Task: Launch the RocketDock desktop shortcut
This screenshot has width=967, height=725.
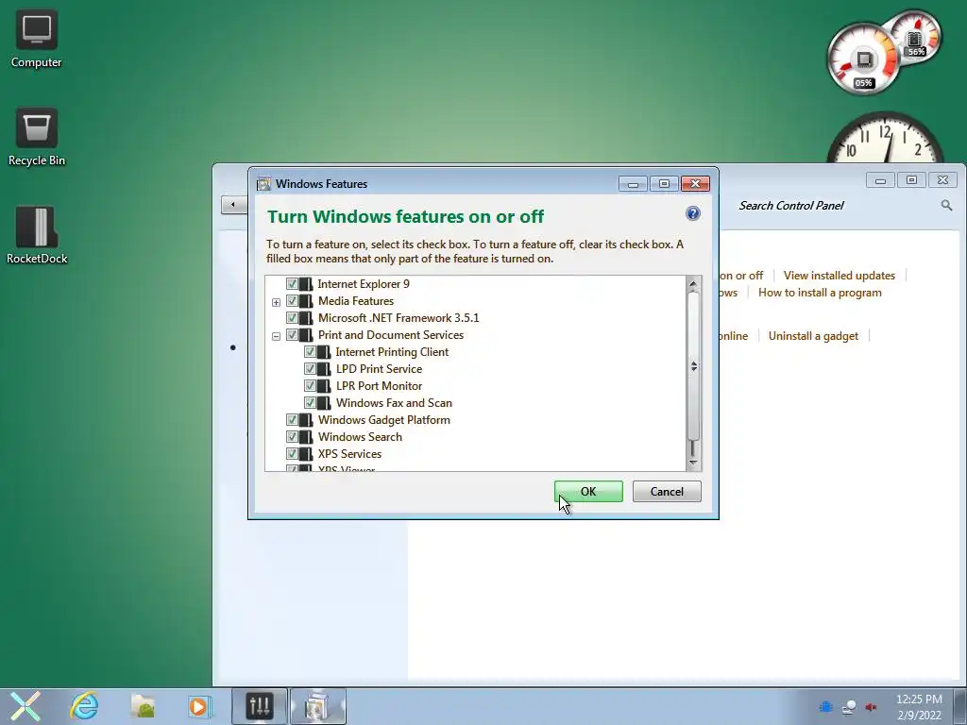Action: [x=37, y=235]
